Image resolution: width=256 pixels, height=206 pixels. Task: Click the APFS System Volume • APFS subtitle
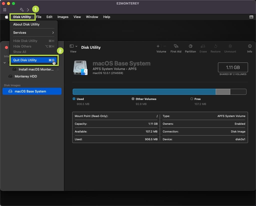[114, 69]
